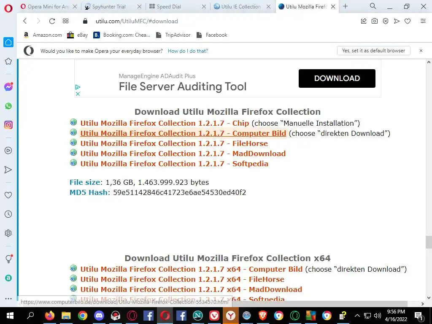Viewport: 432px width, 324px height.
Task: Close the Spyhunter Trial tab
Action: pos(139,7)
